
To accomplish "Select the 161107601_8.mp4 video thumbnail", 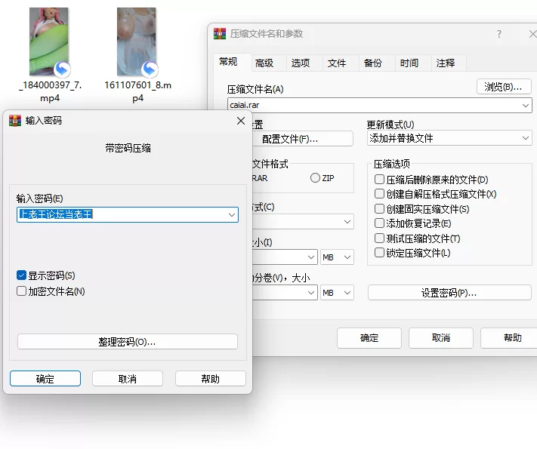I will 137,42.
